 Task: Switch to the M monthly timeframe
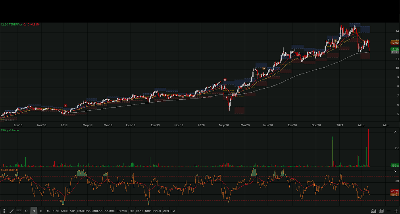coord(48,211)
